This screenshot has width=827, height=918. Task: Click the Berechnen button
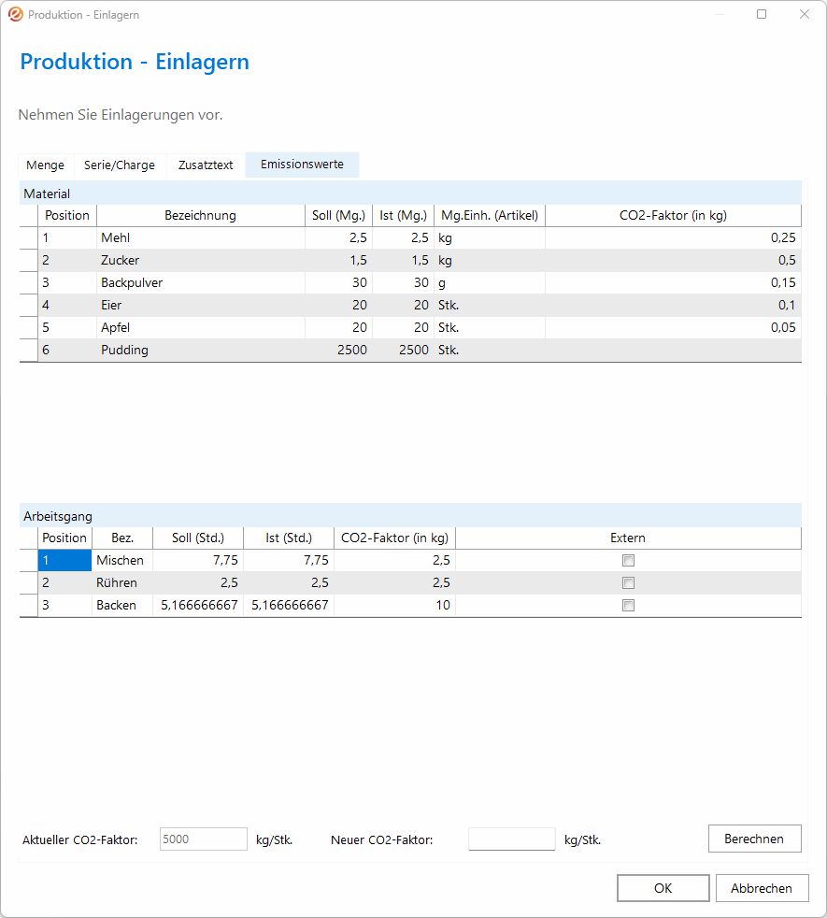(754, 839)
